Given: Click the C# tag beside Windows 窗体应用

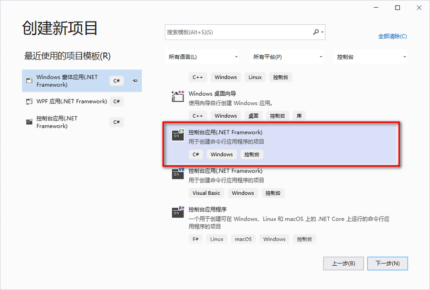Looking at the screenshot, I should [117, 80].
